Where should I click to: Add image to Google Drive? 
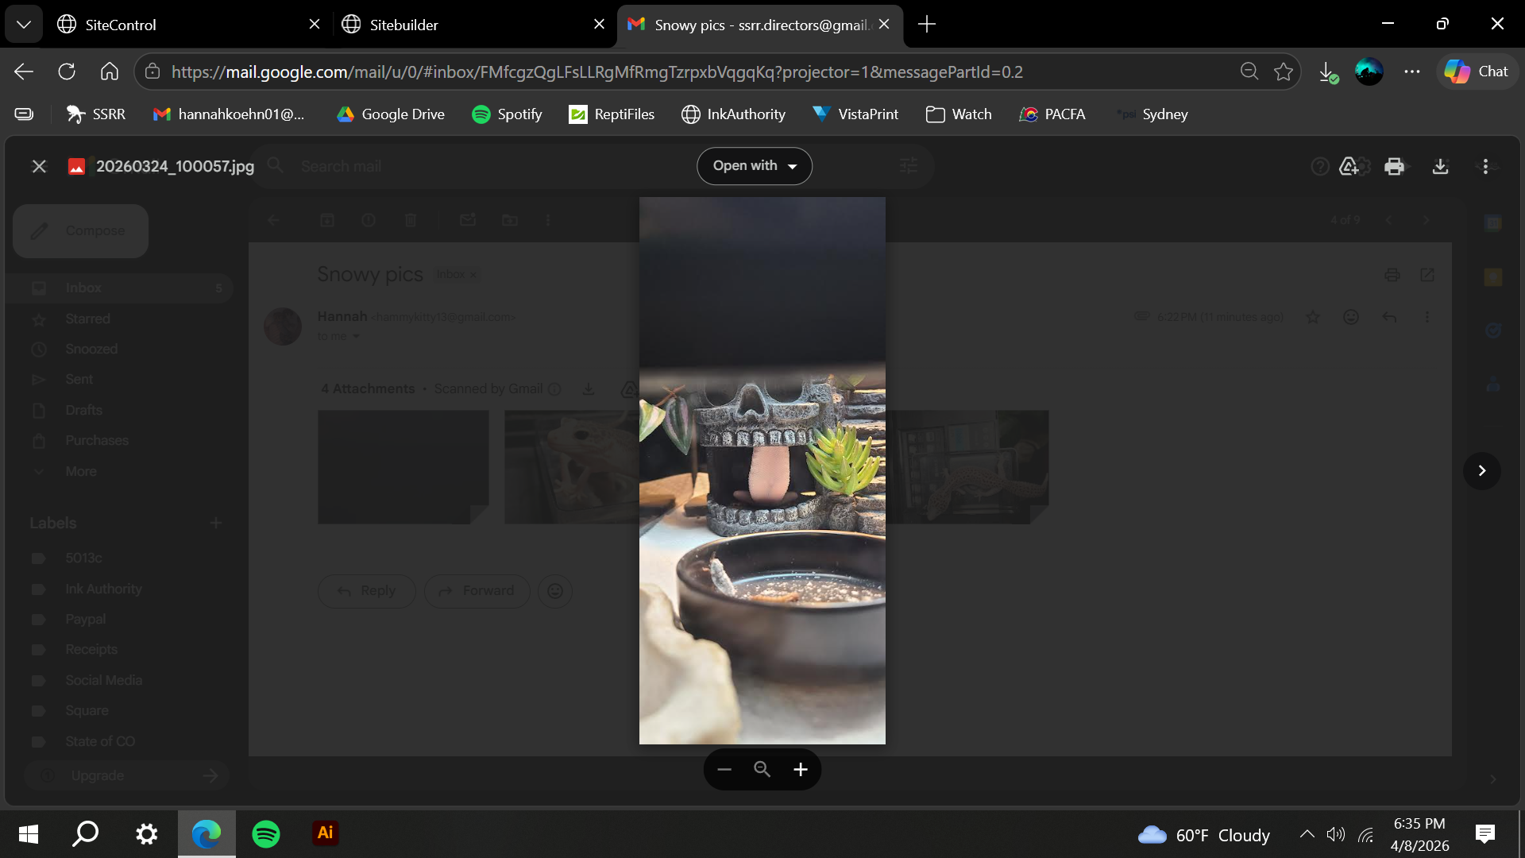(1349, 166)
